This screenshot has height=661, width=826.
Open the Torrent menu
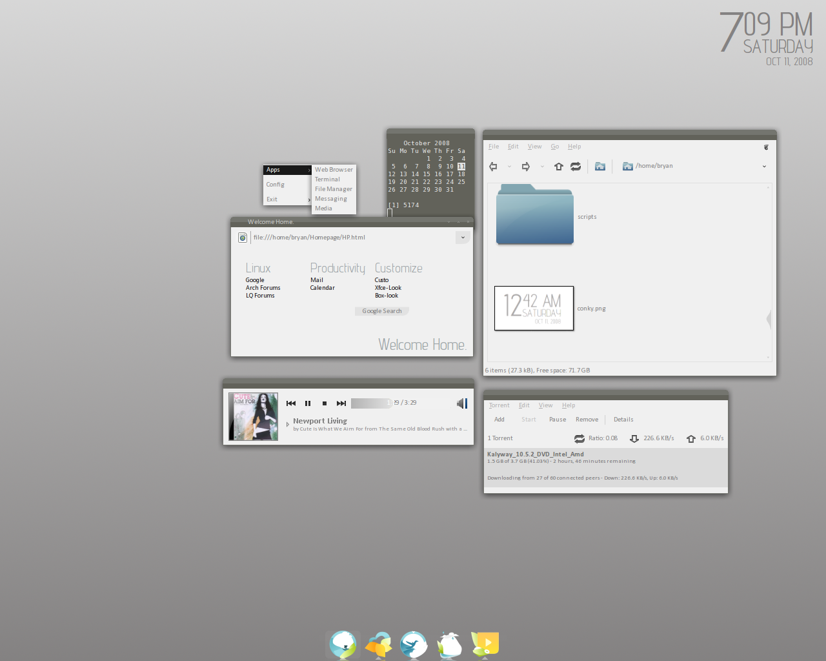point(499,405)
